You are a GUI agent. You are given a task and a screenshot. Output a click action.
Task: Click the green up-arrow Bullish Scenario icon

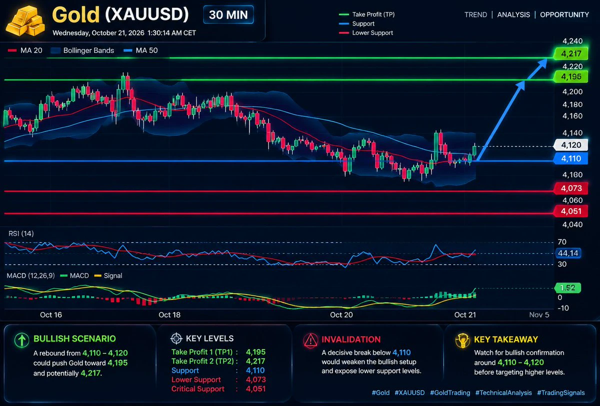pyautogui.click(x=21, y=340)
